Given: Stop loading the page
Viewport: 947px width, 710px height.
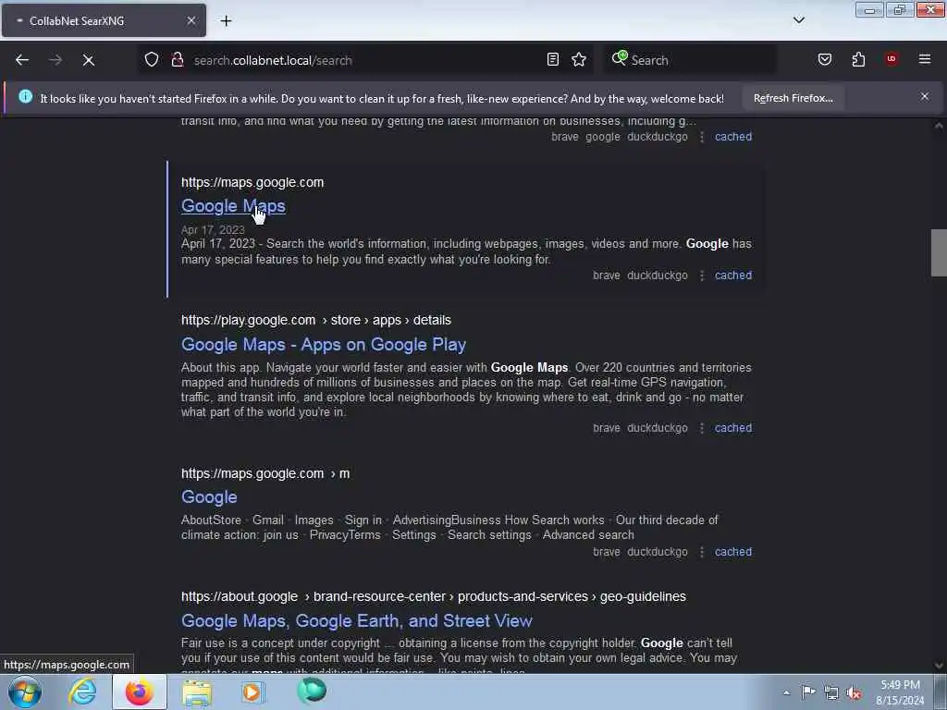Looking at the screenshot, I should (x=88, y=60).
